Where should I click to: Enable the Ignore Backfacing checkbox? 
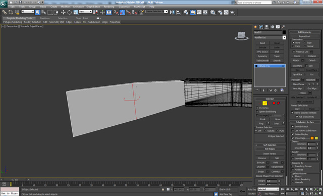click(257, 112)
